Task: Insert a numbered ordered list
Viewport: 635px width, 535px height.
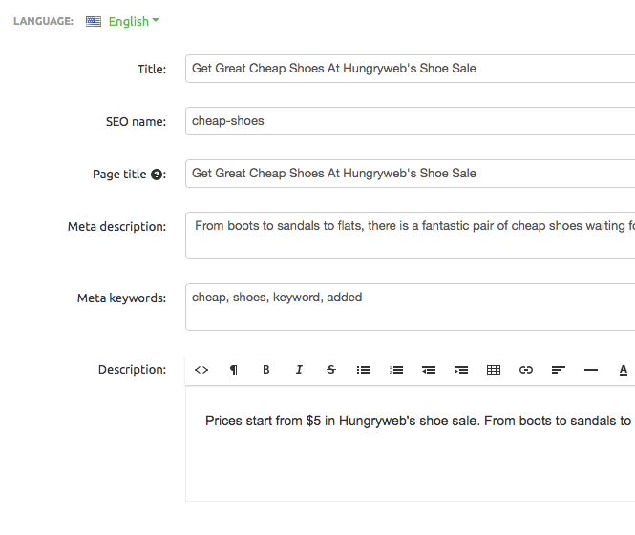Action: [396, 370]
